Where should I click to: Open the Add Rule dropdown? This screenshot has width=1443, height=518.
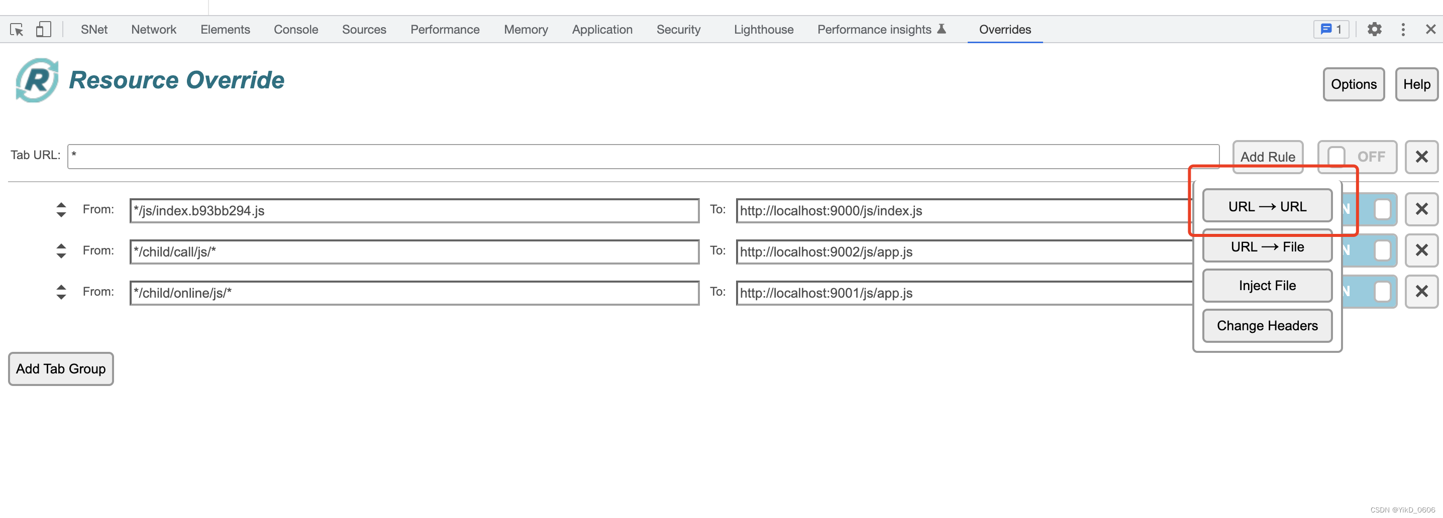point(1268,157)
